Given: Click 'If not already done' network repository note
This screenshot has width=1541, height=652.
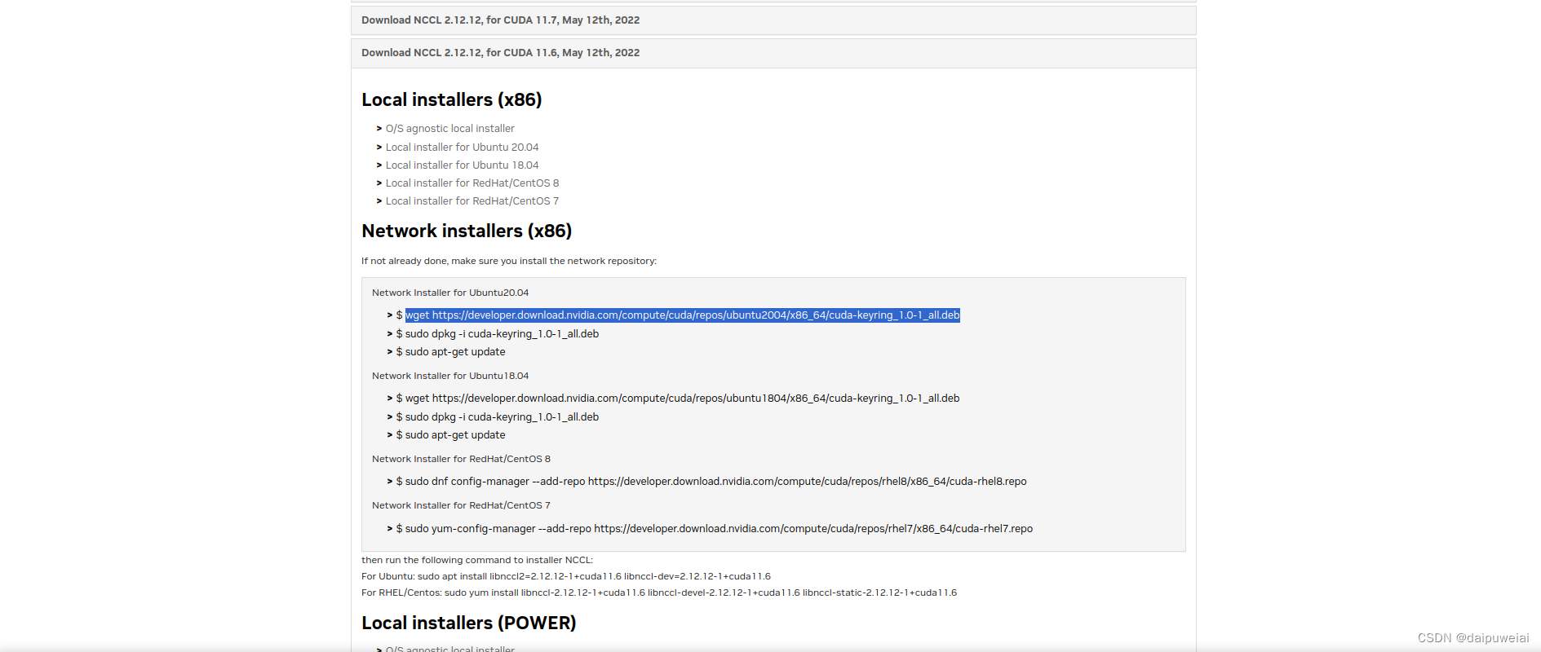Looking at the screenshot, I should [x=509, y=261].
